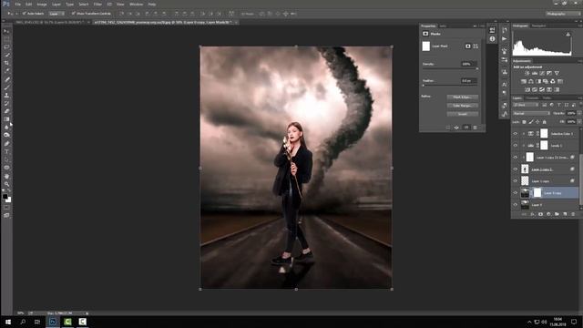Click the foreground color swatch
583x328 pixels.
pos(5,197)
